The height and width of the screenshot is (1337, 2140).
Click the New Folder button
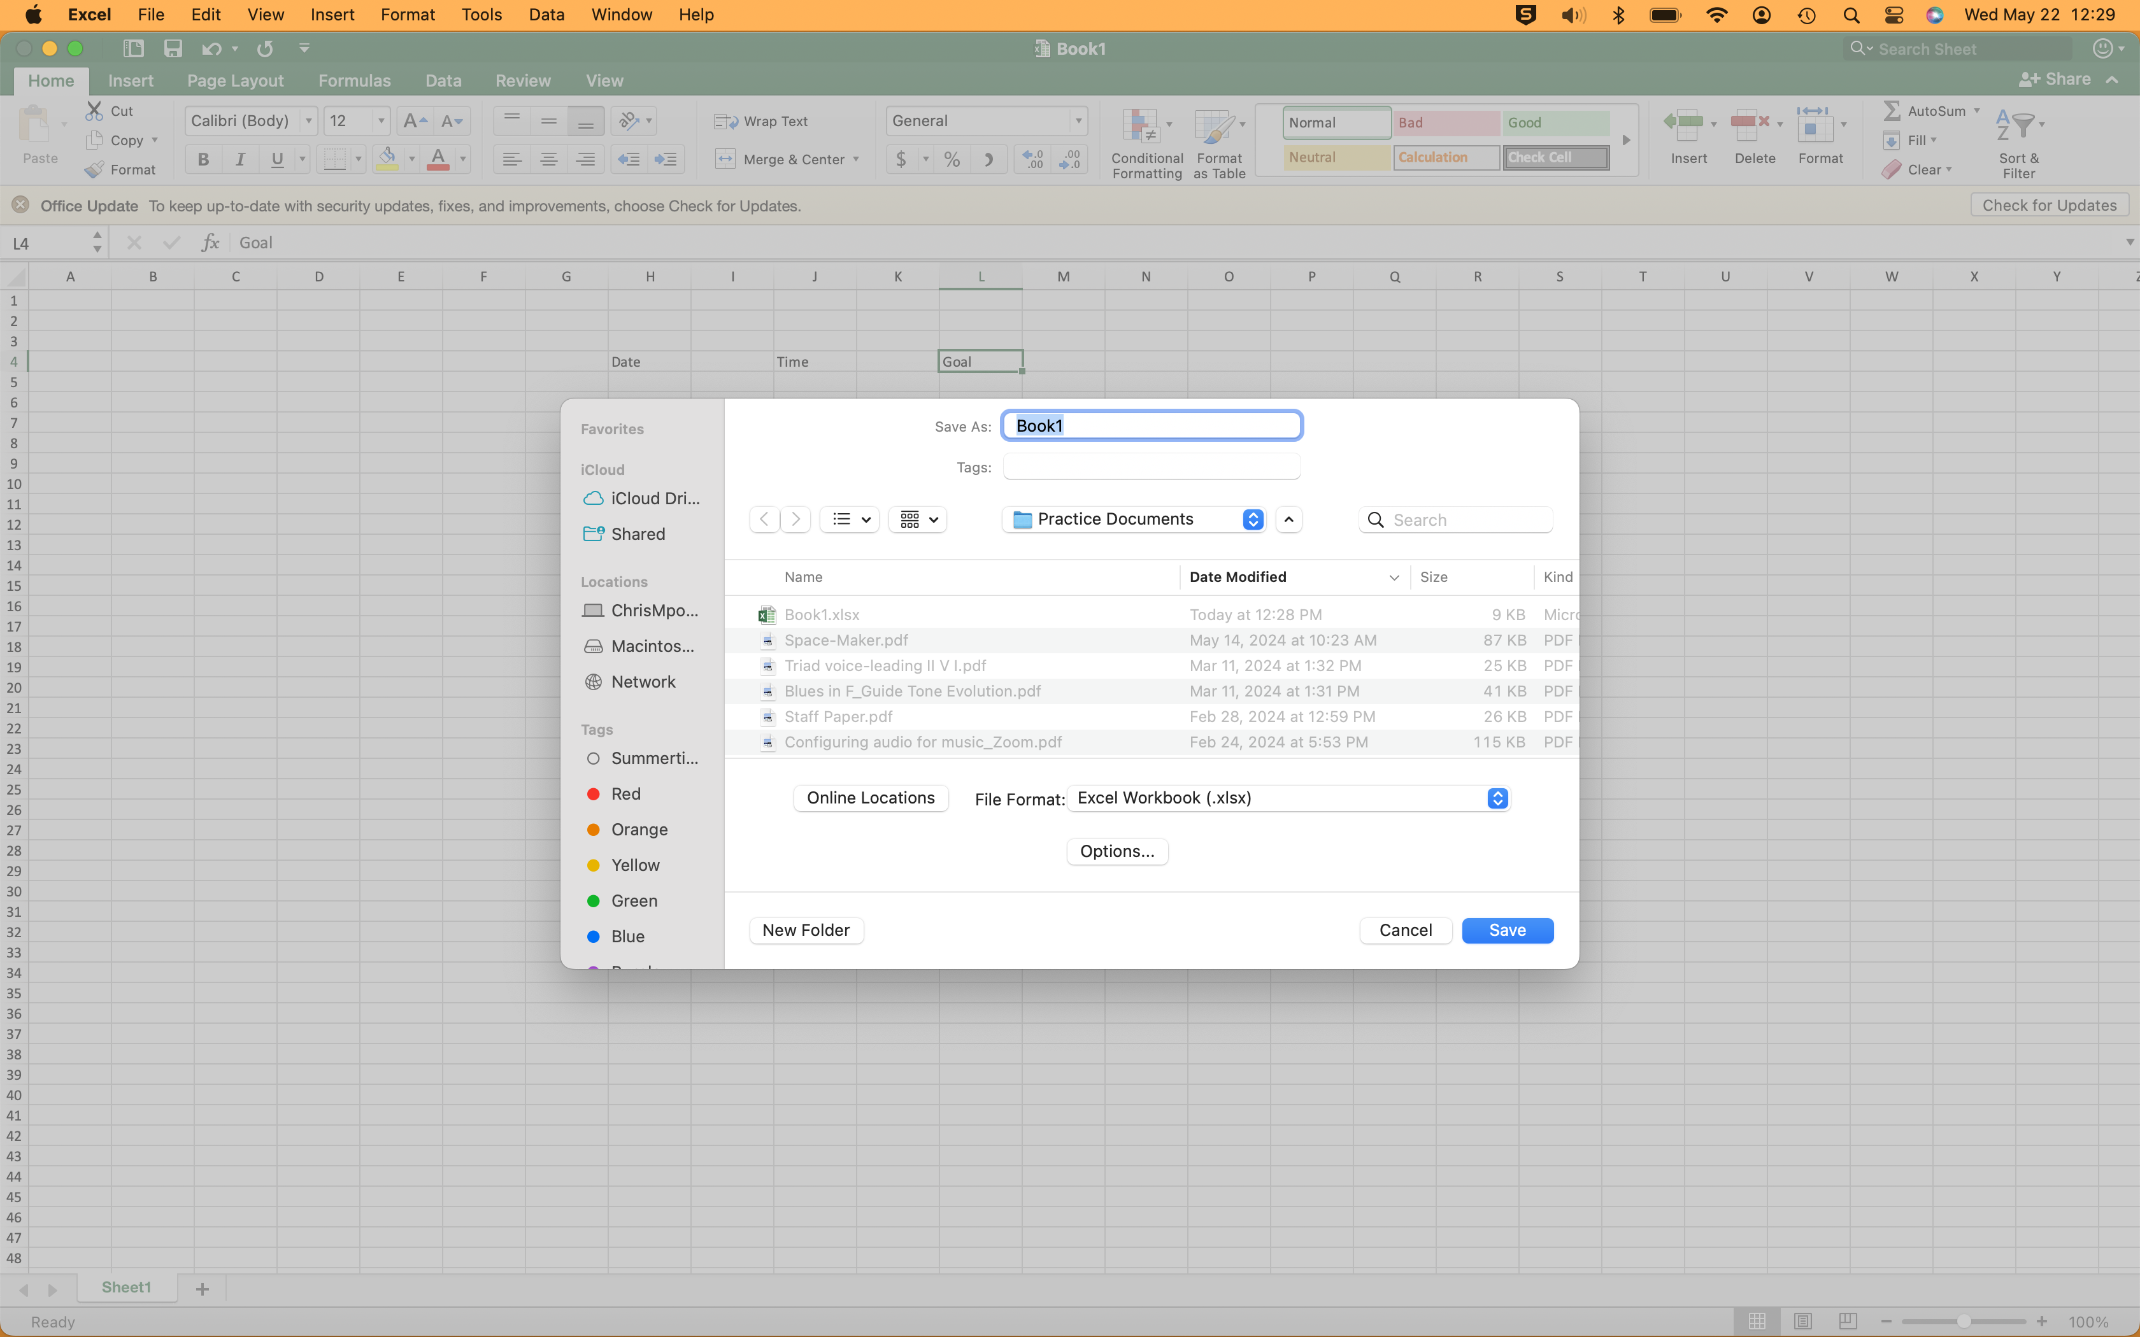pos(806,930)
